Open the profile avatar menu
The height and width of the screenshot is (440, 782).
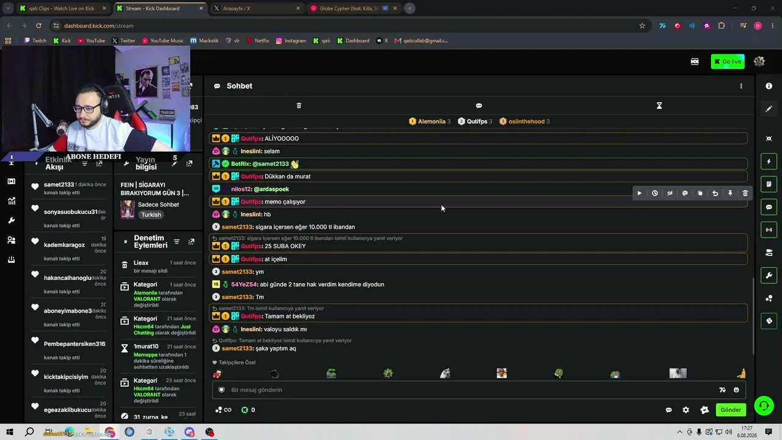coord(759,61)
